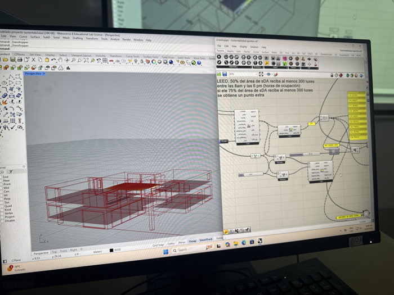The width and height of the screenshot is (394, 295).
Task: Expand the Primitive group in Grasshopper ribbon
Action: click(257, 67)
